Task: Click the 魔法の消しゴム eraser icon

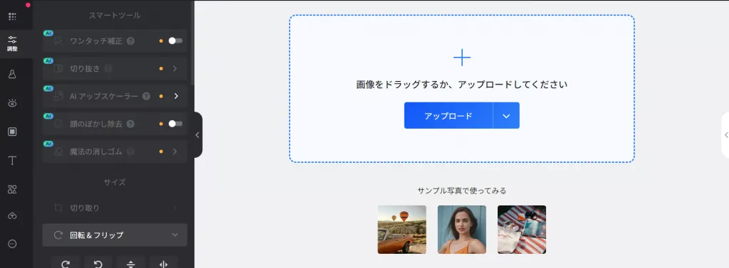Action: click(x=58, y=151)
